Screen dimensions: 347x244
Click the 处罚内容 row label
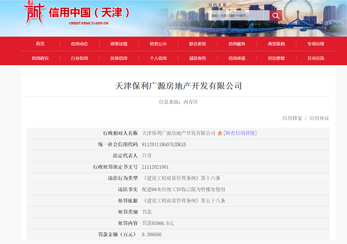point(128,223)
